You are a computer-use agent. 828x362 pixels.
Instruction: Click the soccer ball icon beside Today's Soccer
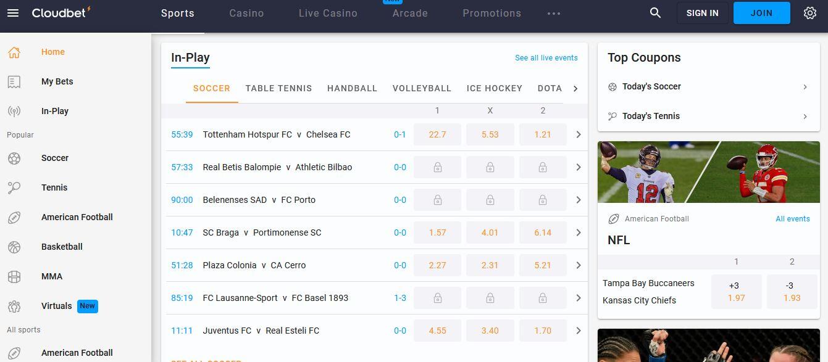(613, 87)
